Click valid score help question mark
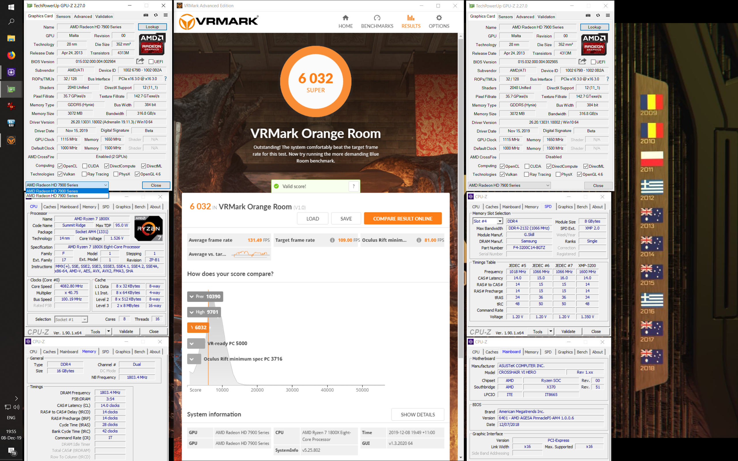The height and width of the screenshot is (461, 738). click(x=353, y=186)
